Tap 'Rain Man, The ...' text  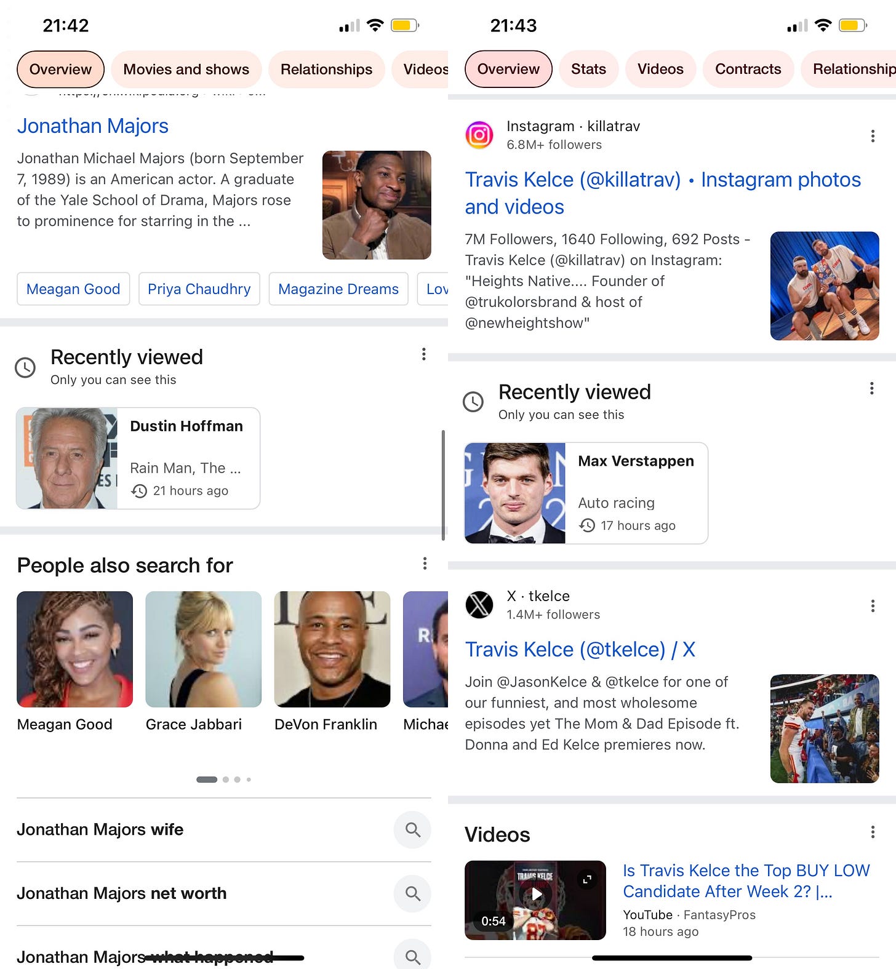pos(185,468)
